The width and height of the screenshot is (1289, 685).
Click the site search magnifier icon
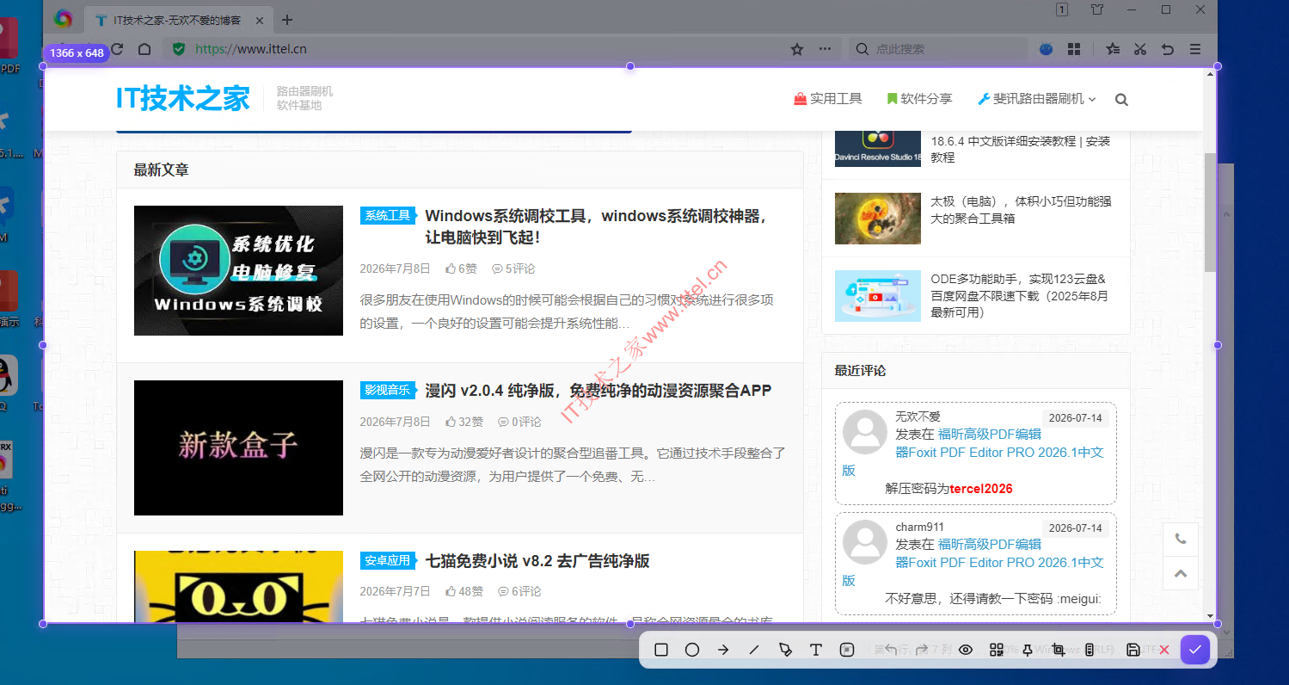pos(1121,100)
